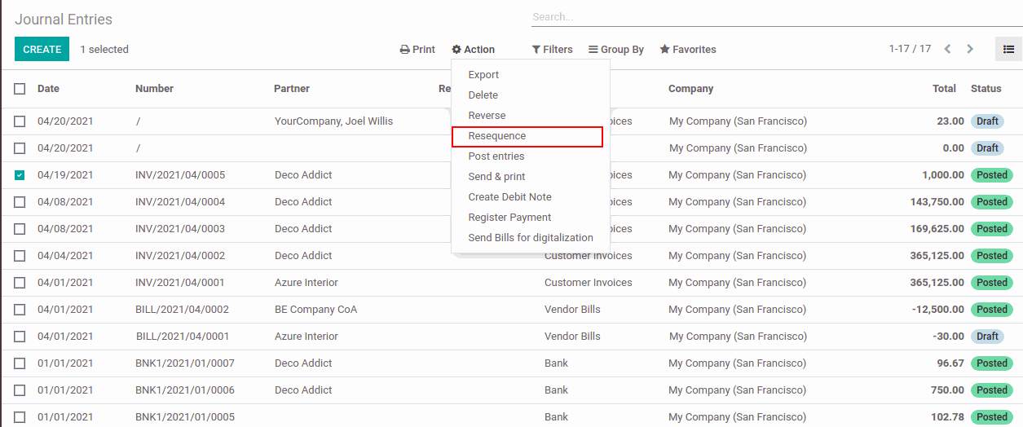Select the BILL/2021/04/0002 row checkbox
1023x427 pixels.
20,310
